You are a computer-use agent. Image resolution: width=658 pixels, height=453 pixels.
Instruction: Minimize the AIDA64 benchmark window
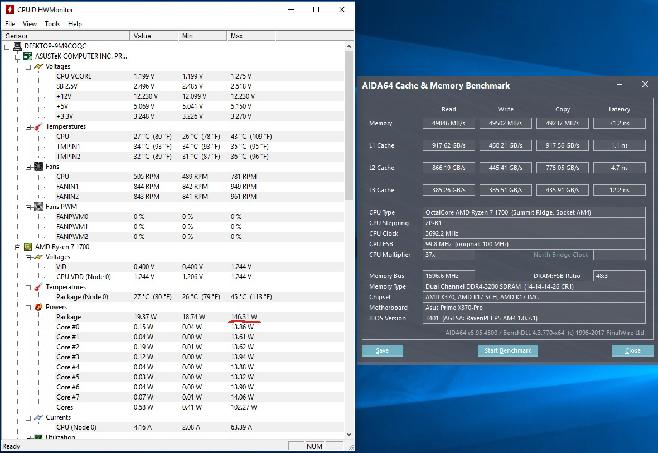coord(620,85)
